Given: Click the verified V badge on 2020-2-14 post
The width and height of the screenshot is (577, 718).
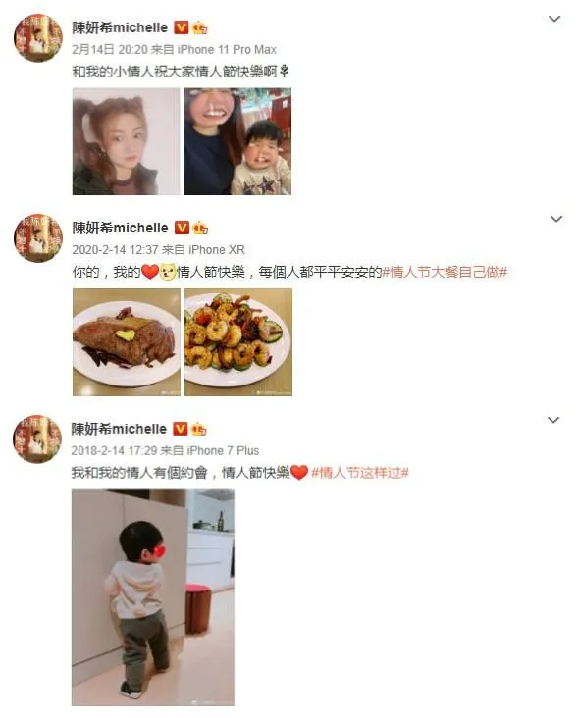Looking at the screenshot, I should tap(182, 228).
